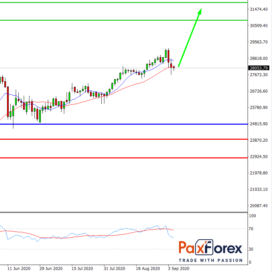Click price axis label 31474.40

(x=259, y=9)
